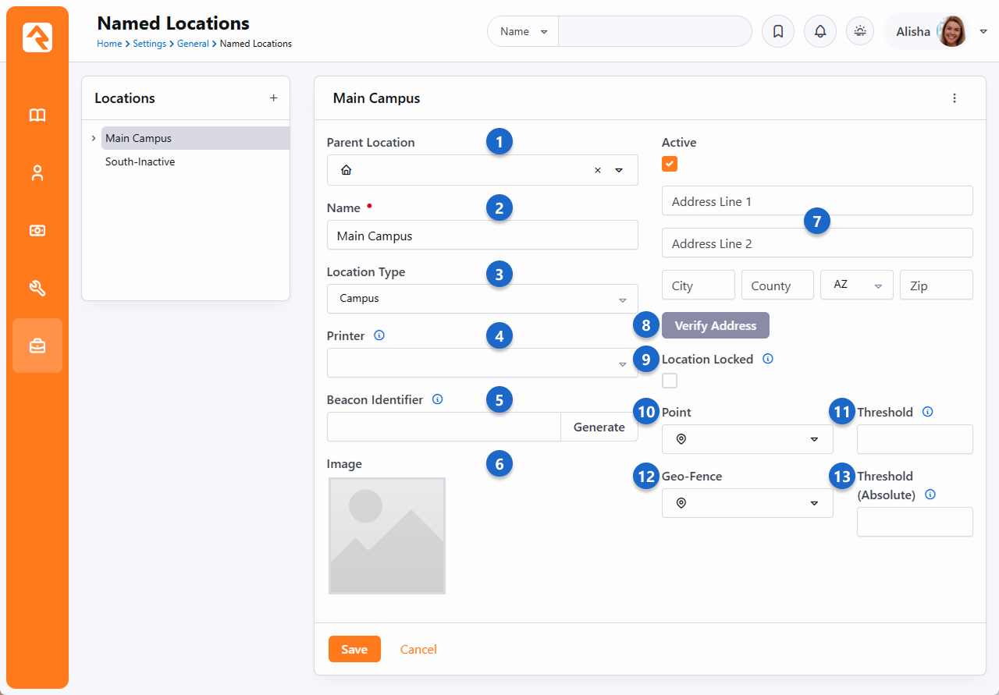The height and width of the screenshot is (695, 999).
Task: Open Main Campus three-dot options menu
Action: tap(954, 98)
